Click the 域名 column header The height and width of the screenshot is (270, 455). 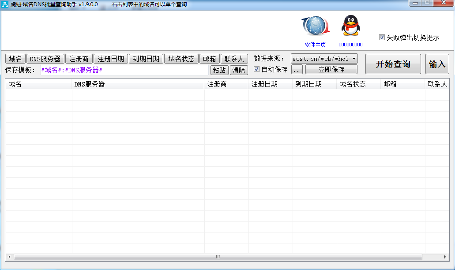pos(39,84)
